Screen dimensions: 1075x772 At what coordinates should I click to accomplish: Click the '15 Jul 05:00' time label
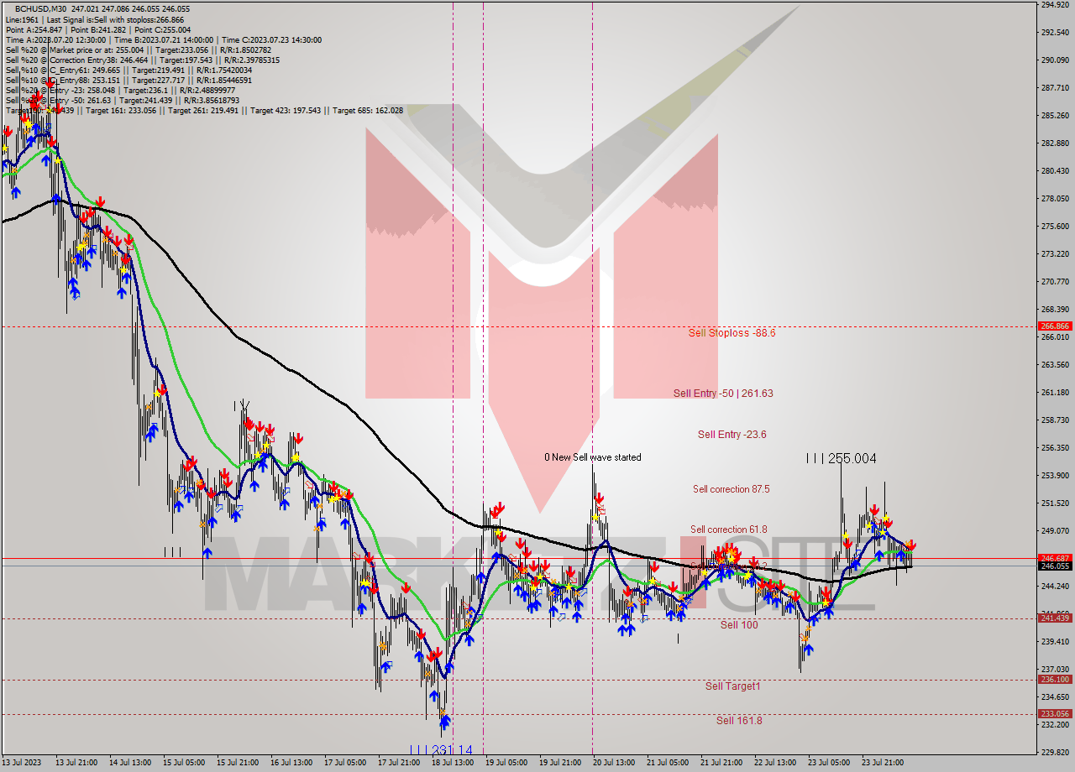(x=184, y=763)
